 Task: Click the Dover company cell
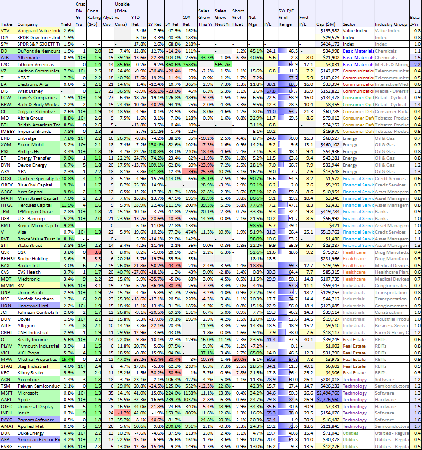pos(38,319)
